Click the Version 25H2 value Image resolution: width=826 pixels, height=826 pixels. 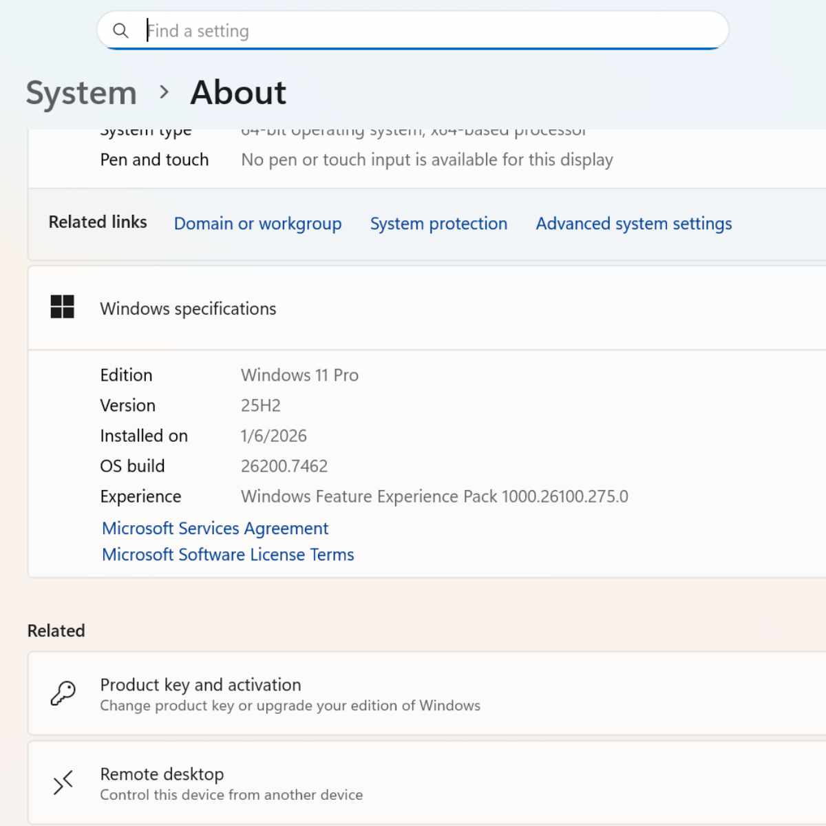point(261,405)
